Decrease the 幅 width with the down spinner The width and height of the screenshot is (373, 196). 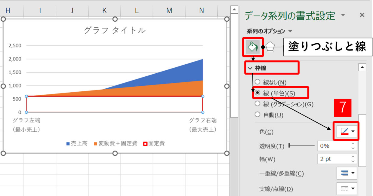click(353, 161)
